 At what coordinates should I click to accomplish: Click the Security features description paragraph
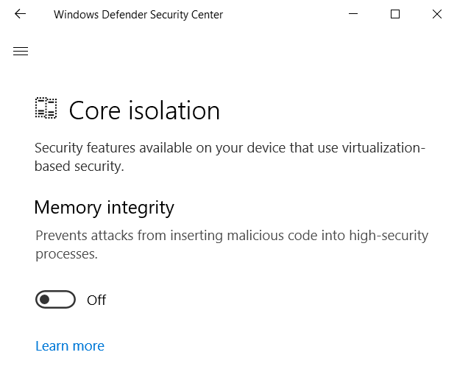[x=230, y=157]
